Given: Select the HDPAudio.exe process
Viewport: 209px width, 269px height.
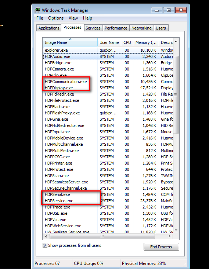Looking at the screenshot, I should [x=108, y=56].
